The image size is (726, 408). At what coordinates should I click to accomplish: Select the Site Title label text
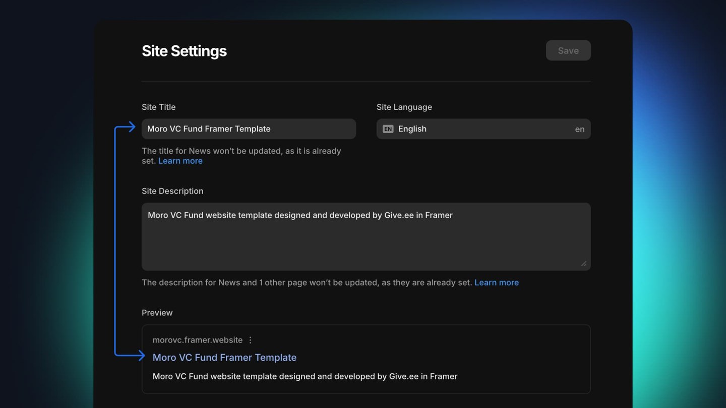[x=158, y=107]
